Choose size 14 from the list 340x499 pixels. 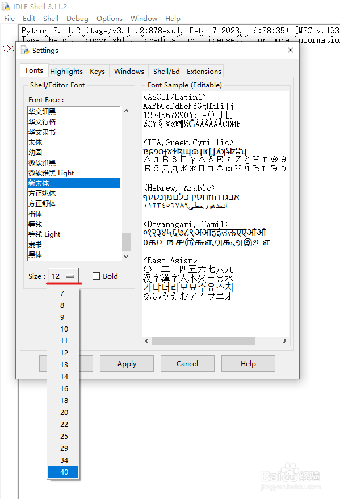click(63, 377)
